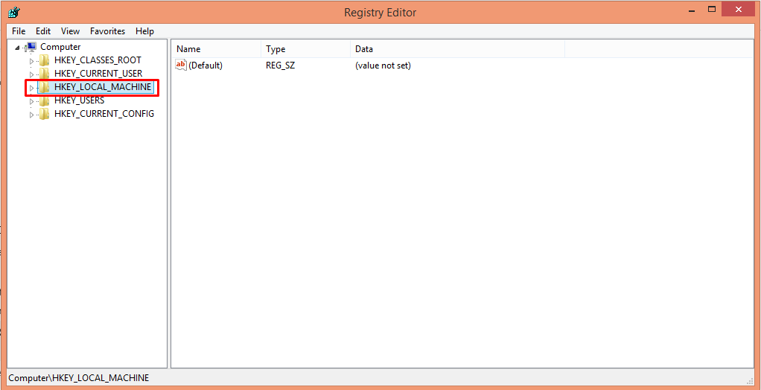The width and height of the screenshot is (761, 390).
Task: Sort by the Data column header
Action: point(457,49)
